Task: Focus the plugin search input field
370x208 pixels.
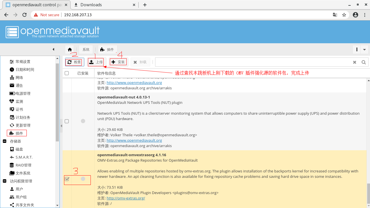Action: [253, 62]
